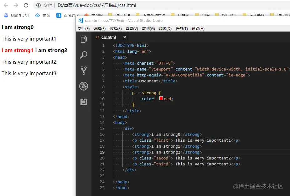The height and width of the screenshot is (196, 290).
Task: Click the 'class="first"' paragraph code line
Action: (x=186, y=140)
